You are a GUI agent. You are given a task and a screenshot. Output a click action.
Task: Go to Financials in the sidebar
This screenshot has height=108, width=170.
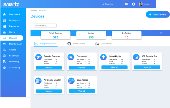click(x=14, y=56)
